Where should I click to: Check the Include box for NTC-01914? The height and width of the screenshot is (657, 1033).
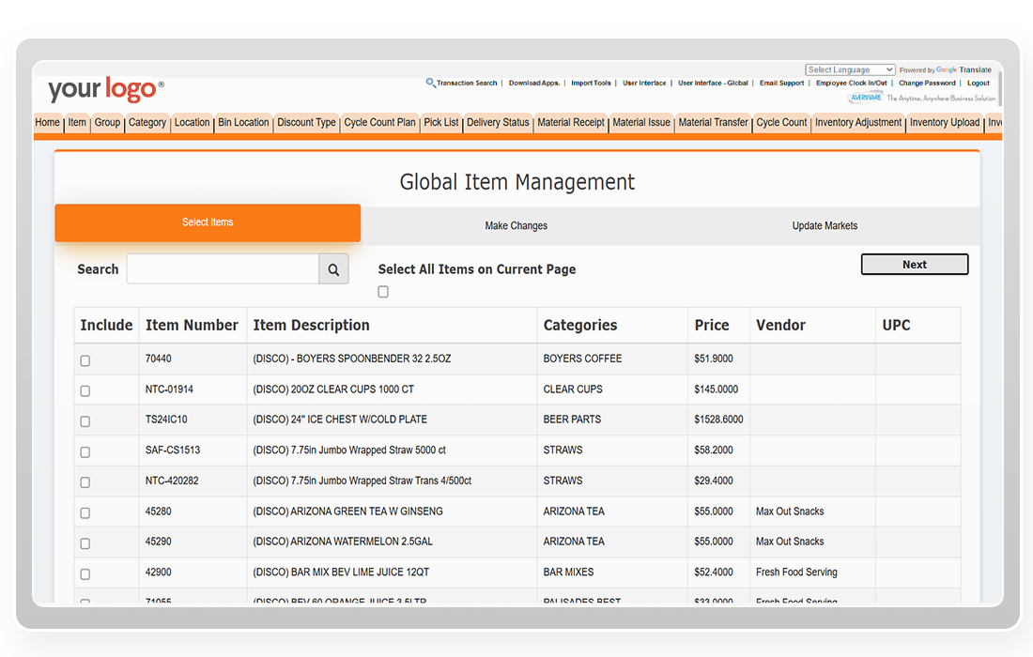85,391
